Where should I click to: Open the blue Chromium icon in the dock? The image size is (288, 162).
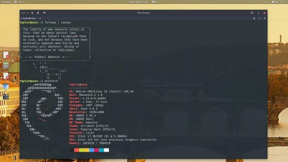click(x=6, y=86)
